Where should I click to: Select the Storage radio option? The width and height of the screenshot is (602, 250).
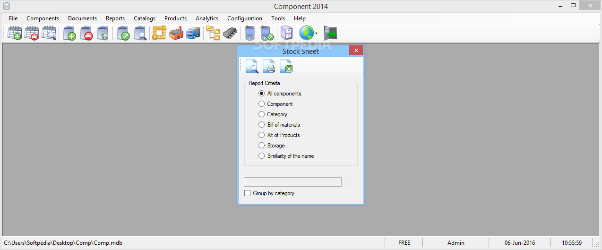point(272,146)
